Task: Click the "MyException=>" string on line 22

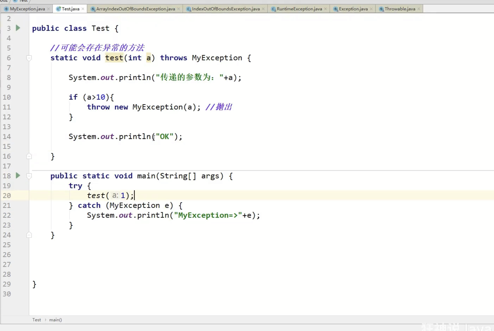Action: 208,215
